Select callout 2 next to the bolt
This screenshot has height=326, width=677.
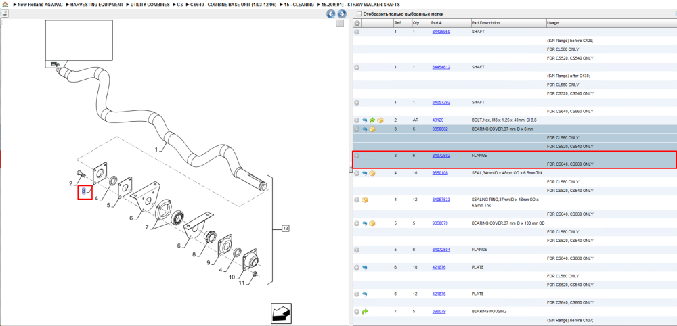pos(71,183)
